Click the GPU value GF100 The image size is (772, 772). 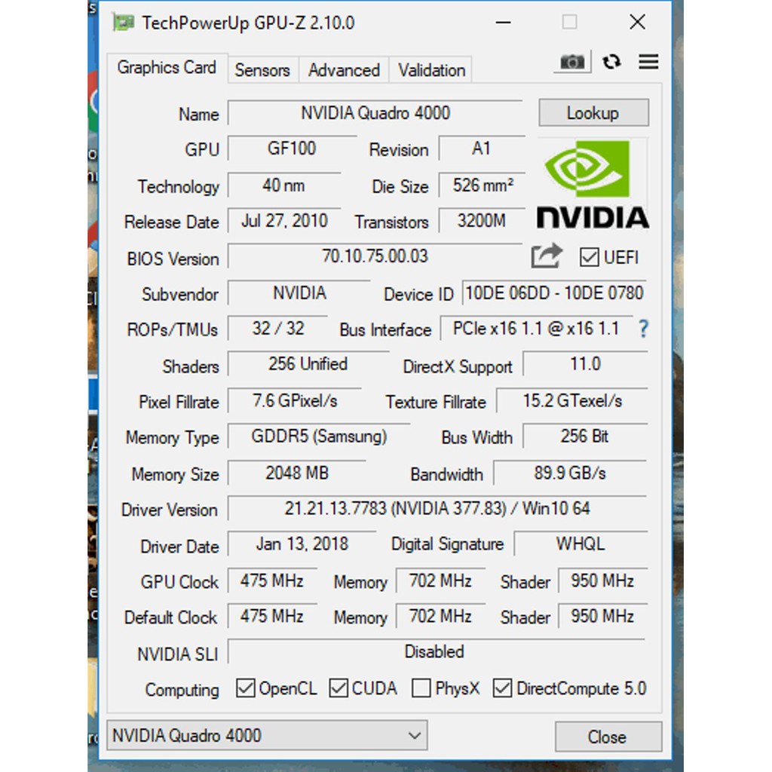click(292, 149)
